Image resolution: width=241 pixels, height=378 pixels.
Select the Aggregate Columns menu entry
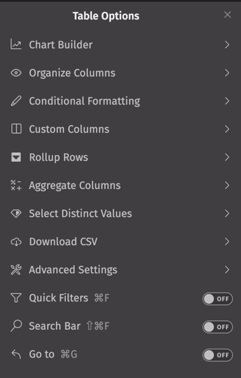pos(120,185)
